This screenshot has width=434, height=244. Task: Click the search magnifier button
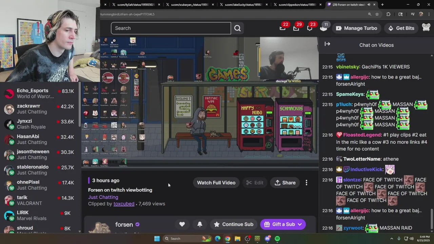click(x=237, y=28)
